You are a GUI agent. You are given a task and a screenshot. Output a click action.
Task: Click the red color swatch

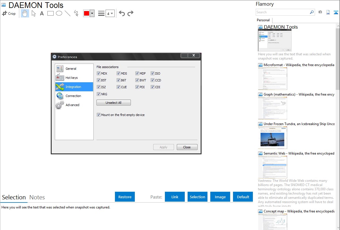(x=87, y=13)
